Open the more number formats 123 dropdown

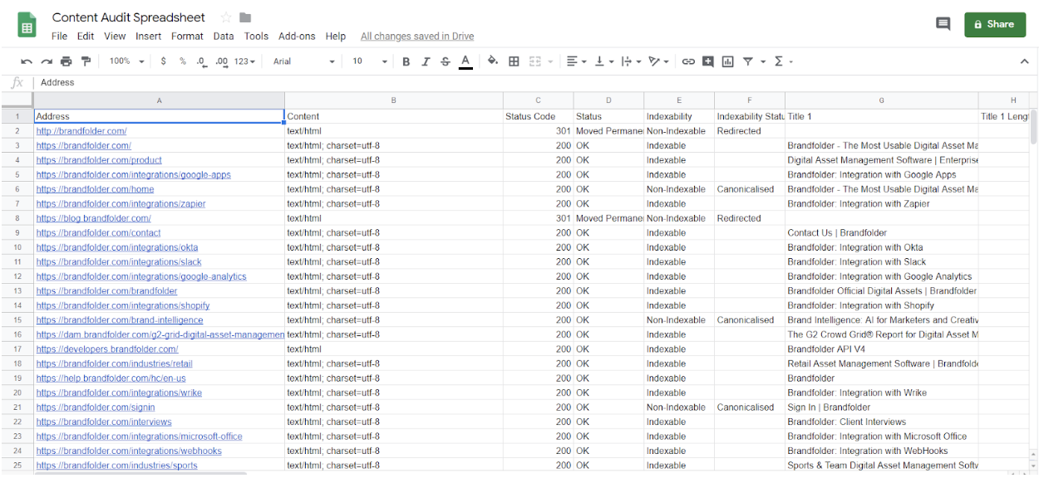coord(245,61)
